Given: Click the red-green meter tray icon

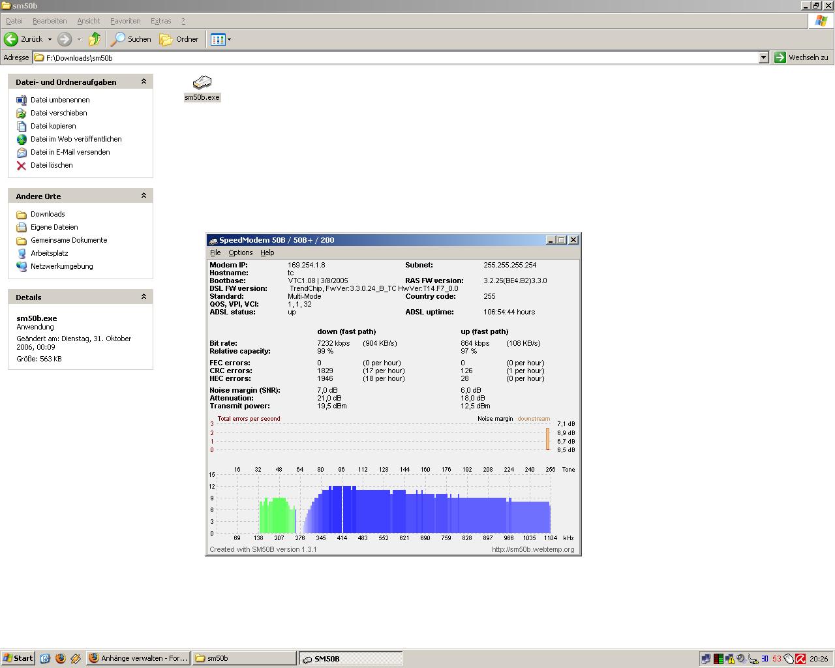Looking at the screenshot, I should point(718,659).
